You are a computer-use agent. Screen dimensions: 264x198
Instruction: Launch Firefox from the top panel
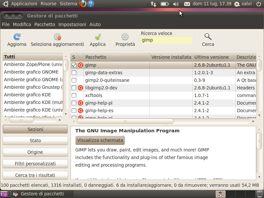pyautogui.click(x=83, y=4)
